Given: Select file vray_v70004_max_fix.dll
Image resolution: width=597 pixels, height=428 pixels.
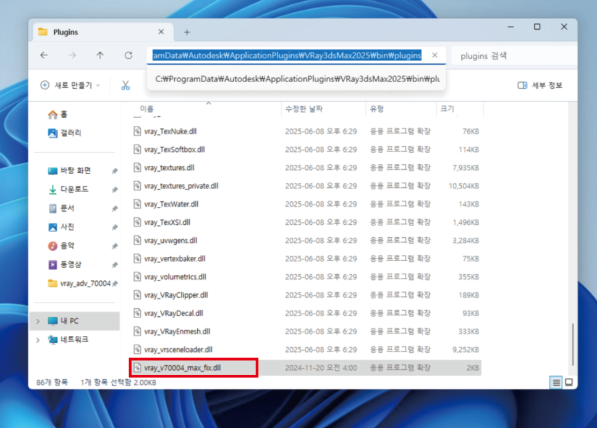Looking at the screenshot, I should (x=182, y=368).
